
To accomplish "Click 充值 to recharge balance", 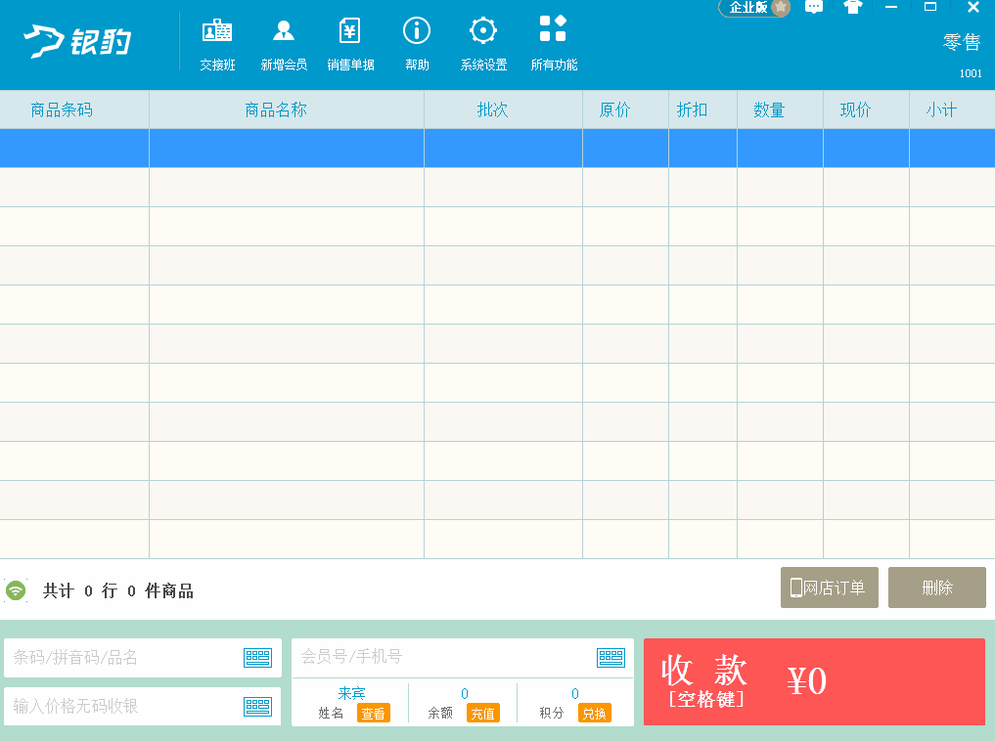I will coord(482,714).
